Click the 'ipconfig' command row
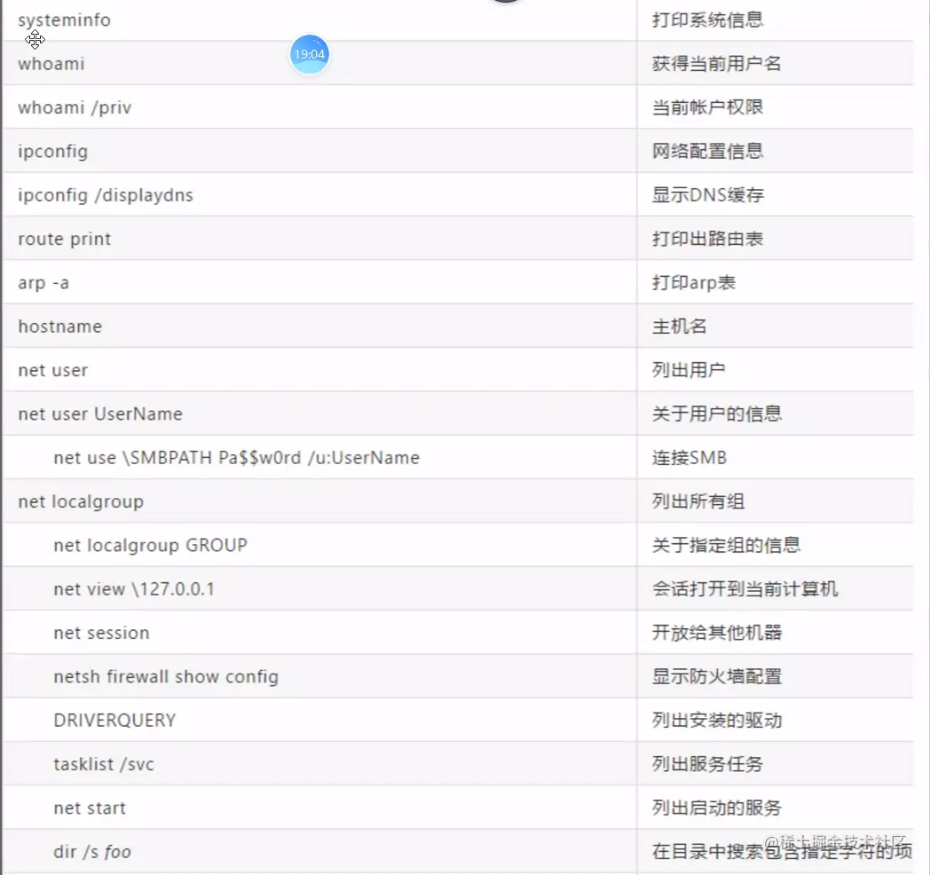 click(319, 151)
